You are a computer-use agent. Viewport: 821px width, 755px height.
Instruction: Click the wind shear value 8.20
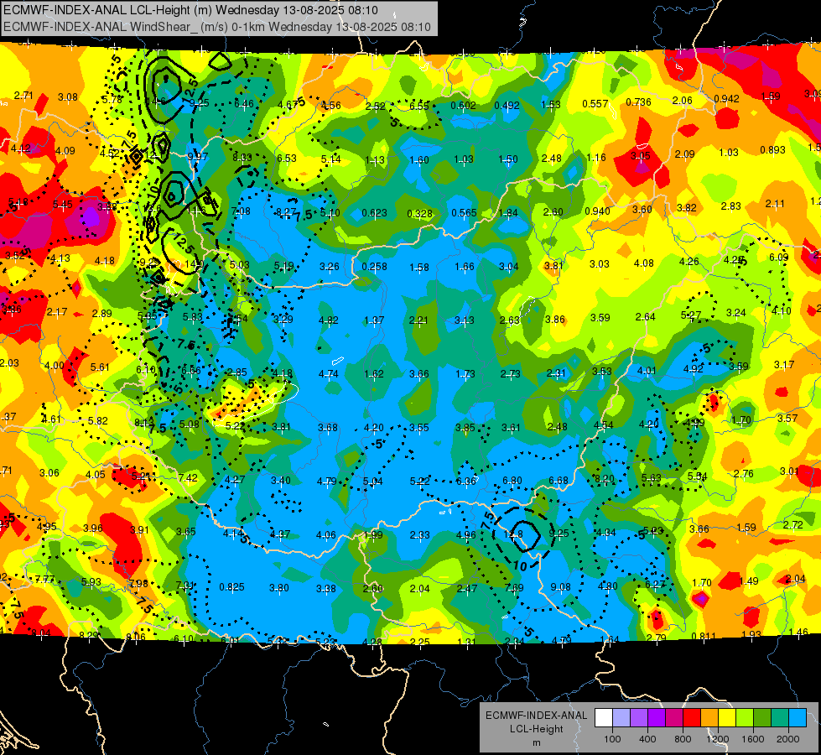click(605, 478)
